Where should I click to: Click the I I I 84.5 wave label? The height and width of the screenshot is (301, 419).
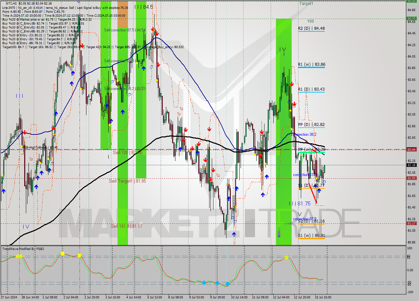click(144, 7)
